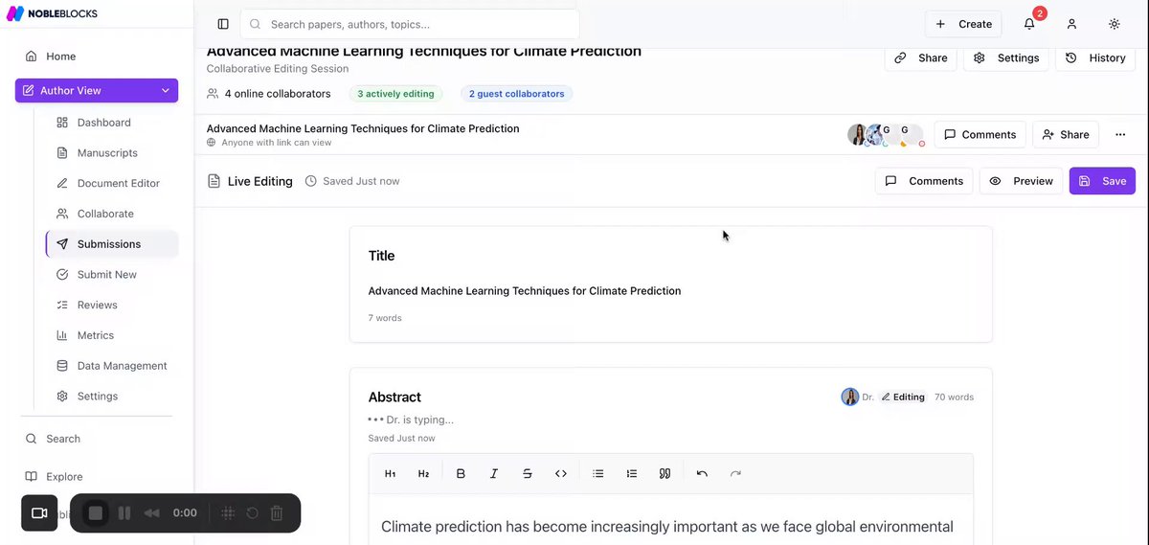This screenshot has height=545, width=1149.
Task: Click the Preview button
Action: 1021,181
